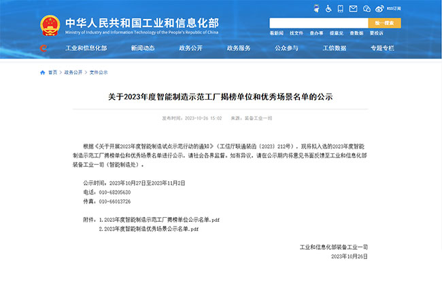
Task: Click the orange 统一搜索 button
Action: (x=384, y=23)
